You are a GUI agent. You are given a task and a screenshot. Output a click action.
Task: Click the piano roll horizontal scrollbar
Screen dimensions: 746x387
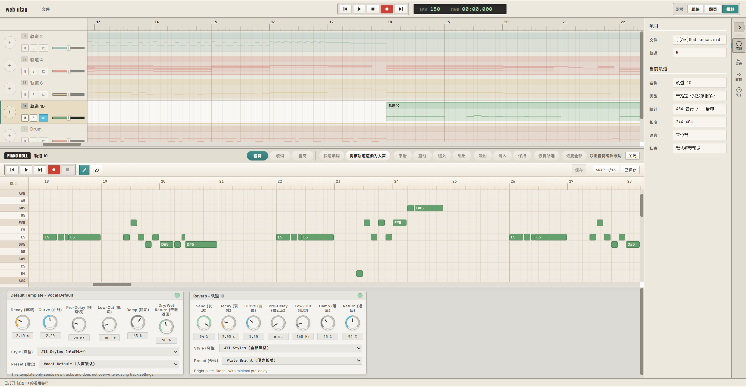(112, 284)
